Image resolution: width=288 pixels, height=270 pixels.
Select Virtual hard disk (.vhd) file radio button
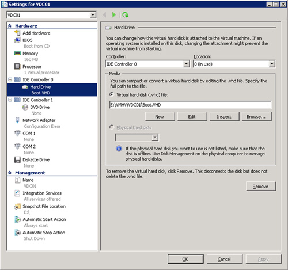[111, 94]
